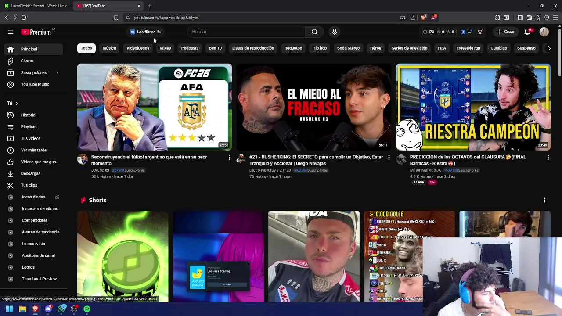Open Reconstruyendo el fútbol argentino video title
Image resolution: width=562 pixels, height=316 pixels.
pyautogui.click(x=149, y=160)
